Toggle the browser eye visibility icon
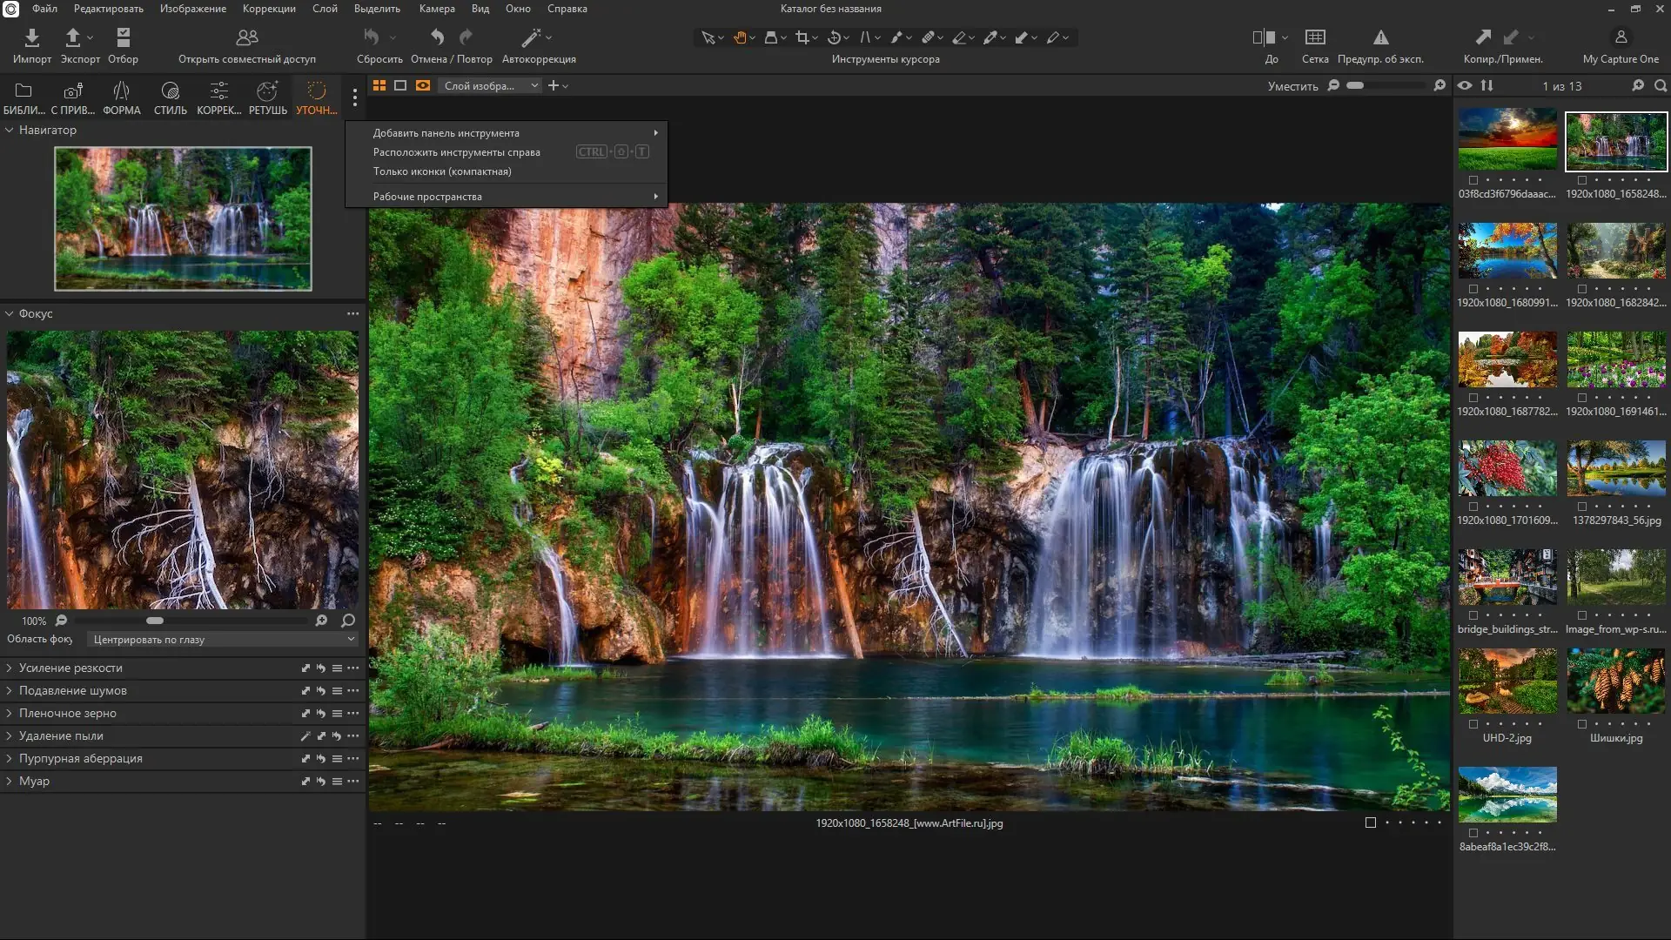Viewport: 1671px width, 940px height. click(1465, 85)
